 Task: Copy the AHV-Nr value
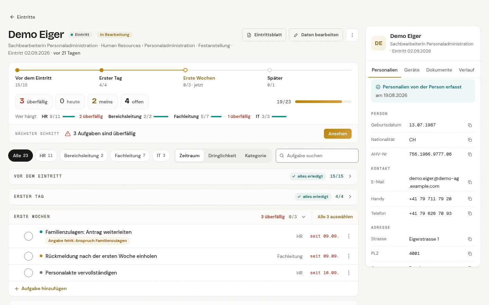point(470,154)
